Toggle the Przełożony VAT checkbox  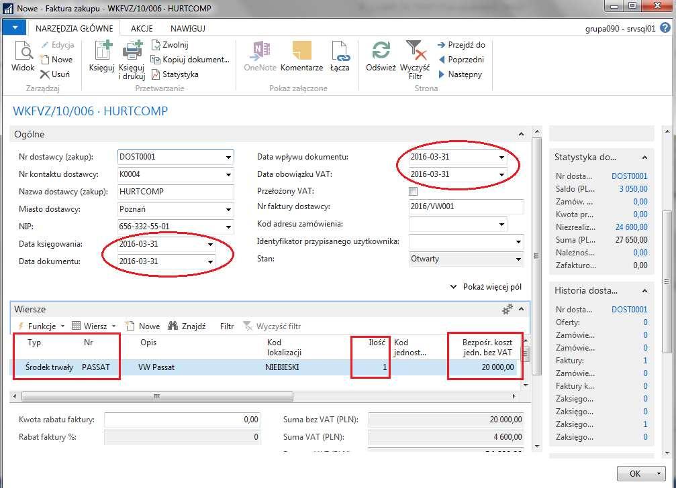413,192
